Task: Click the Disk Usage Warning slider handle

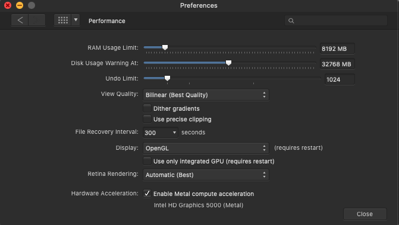Action: 228,63
